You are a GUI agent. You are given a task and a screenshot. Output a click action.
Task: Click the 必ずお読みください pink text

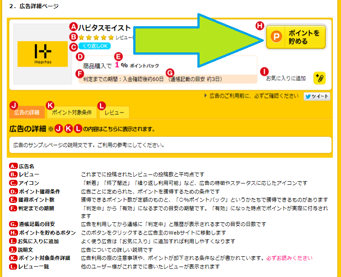(289, 258)
